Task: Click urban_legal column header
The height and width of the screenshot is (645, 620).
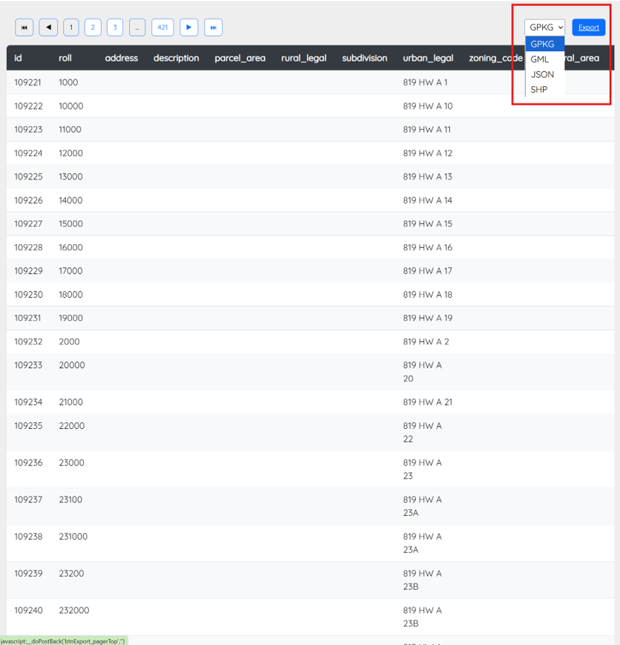Action: click(428, 58)
